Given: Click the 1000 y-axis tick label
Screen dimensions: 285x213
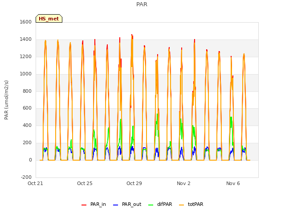Looking at the screenshot, I should (x=26, y=74).
